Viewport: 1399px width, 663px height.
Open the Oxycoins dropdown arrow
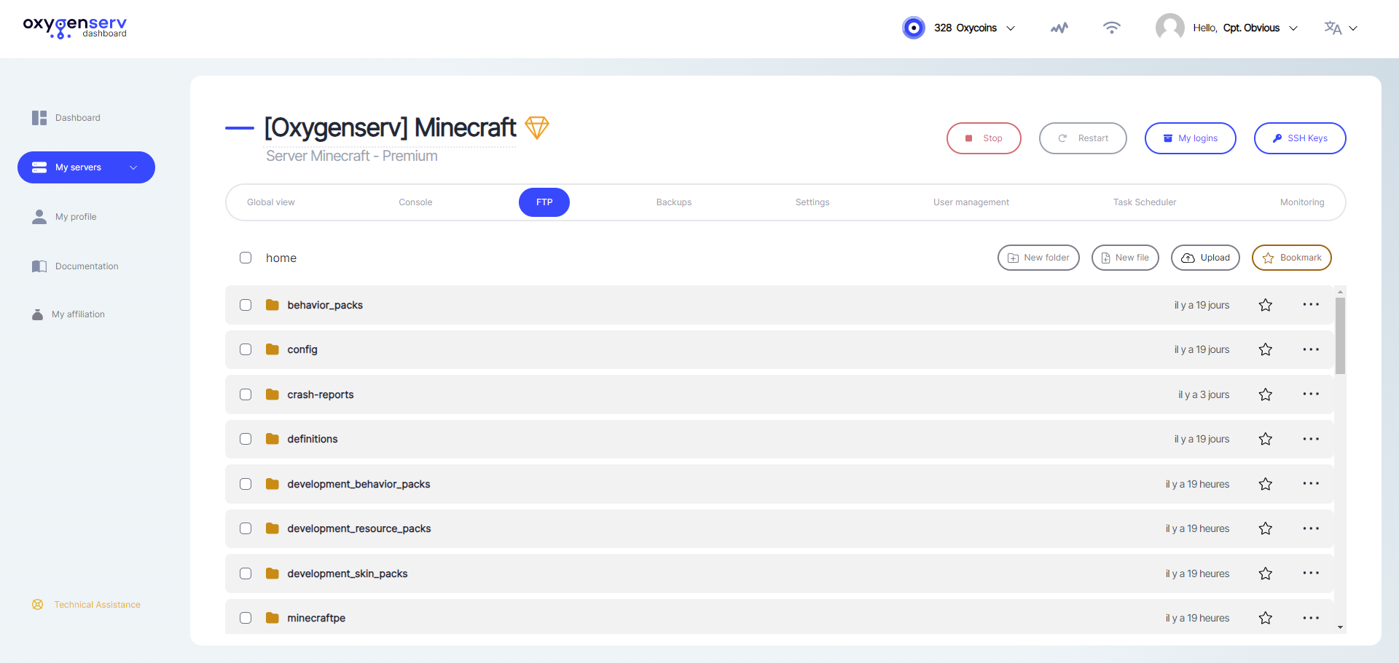click(1011, 28)
